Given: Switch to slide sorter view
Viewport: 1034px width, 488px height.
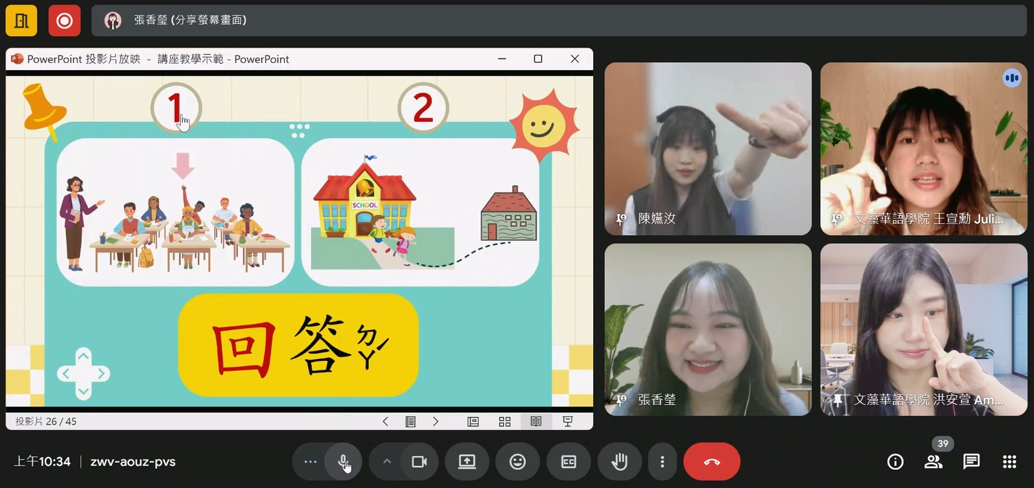Looking at the screenshot, I should pos(504,421).
